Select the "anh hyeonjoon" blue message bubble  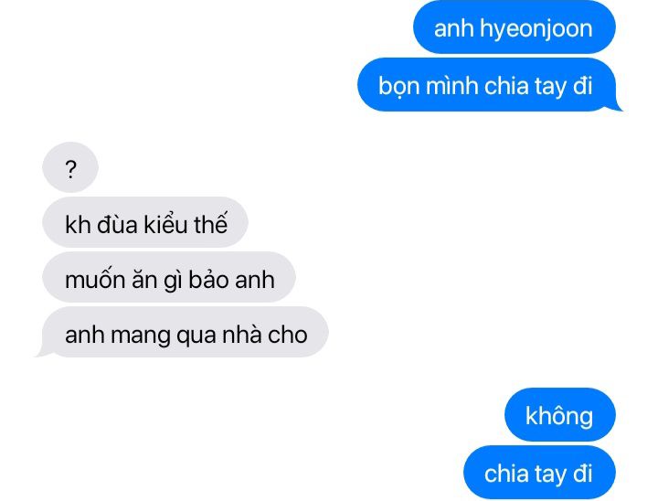click(514, 27)
